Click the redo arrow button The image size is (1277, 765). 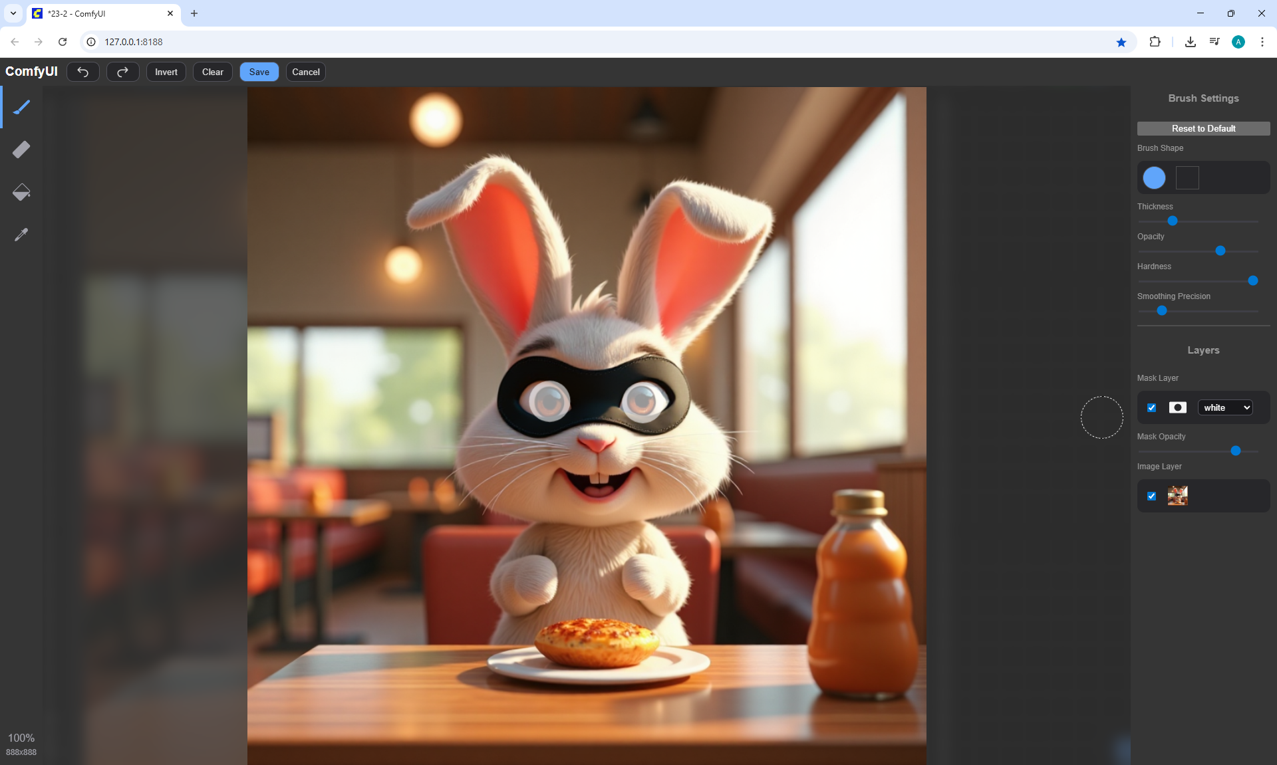pyautogui.click(x=122, y=72)
